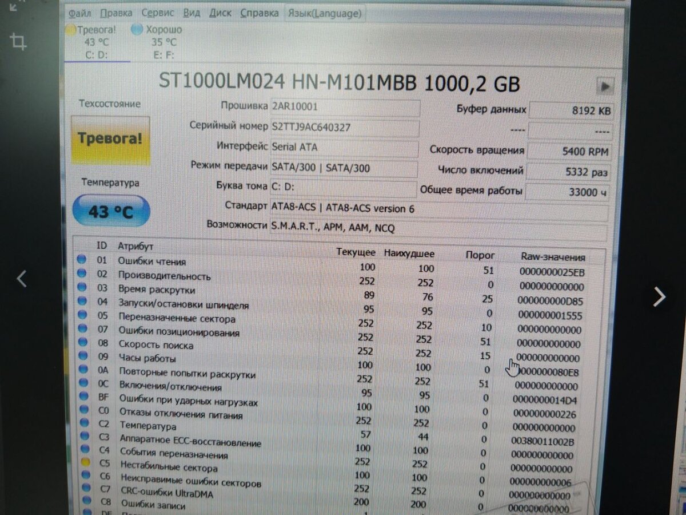
Task: Open the Файл menu
Action: coord(79,12)
